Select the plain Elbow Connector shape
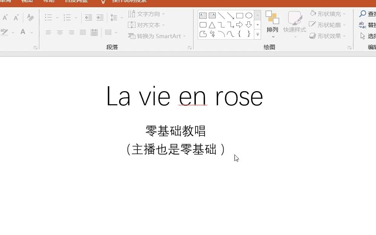The height and width of the screenshot is (235, 376). (221, 25)
